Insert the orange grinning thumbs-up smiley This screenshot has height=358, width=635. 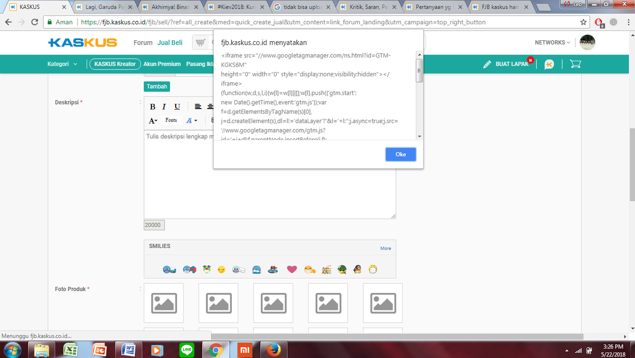[310, 270]
